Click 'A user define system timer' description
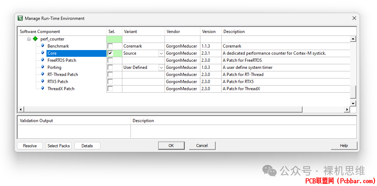This screenshot has width=377, height=186. point(248,67)
